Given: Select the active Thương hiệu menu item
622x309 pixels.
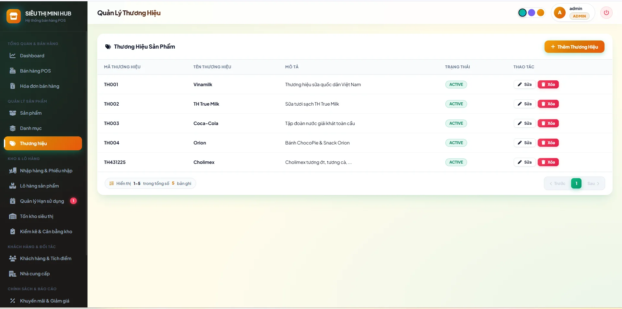Looking at the screenshot, I should pyautogui.click(x=43, y=143).
